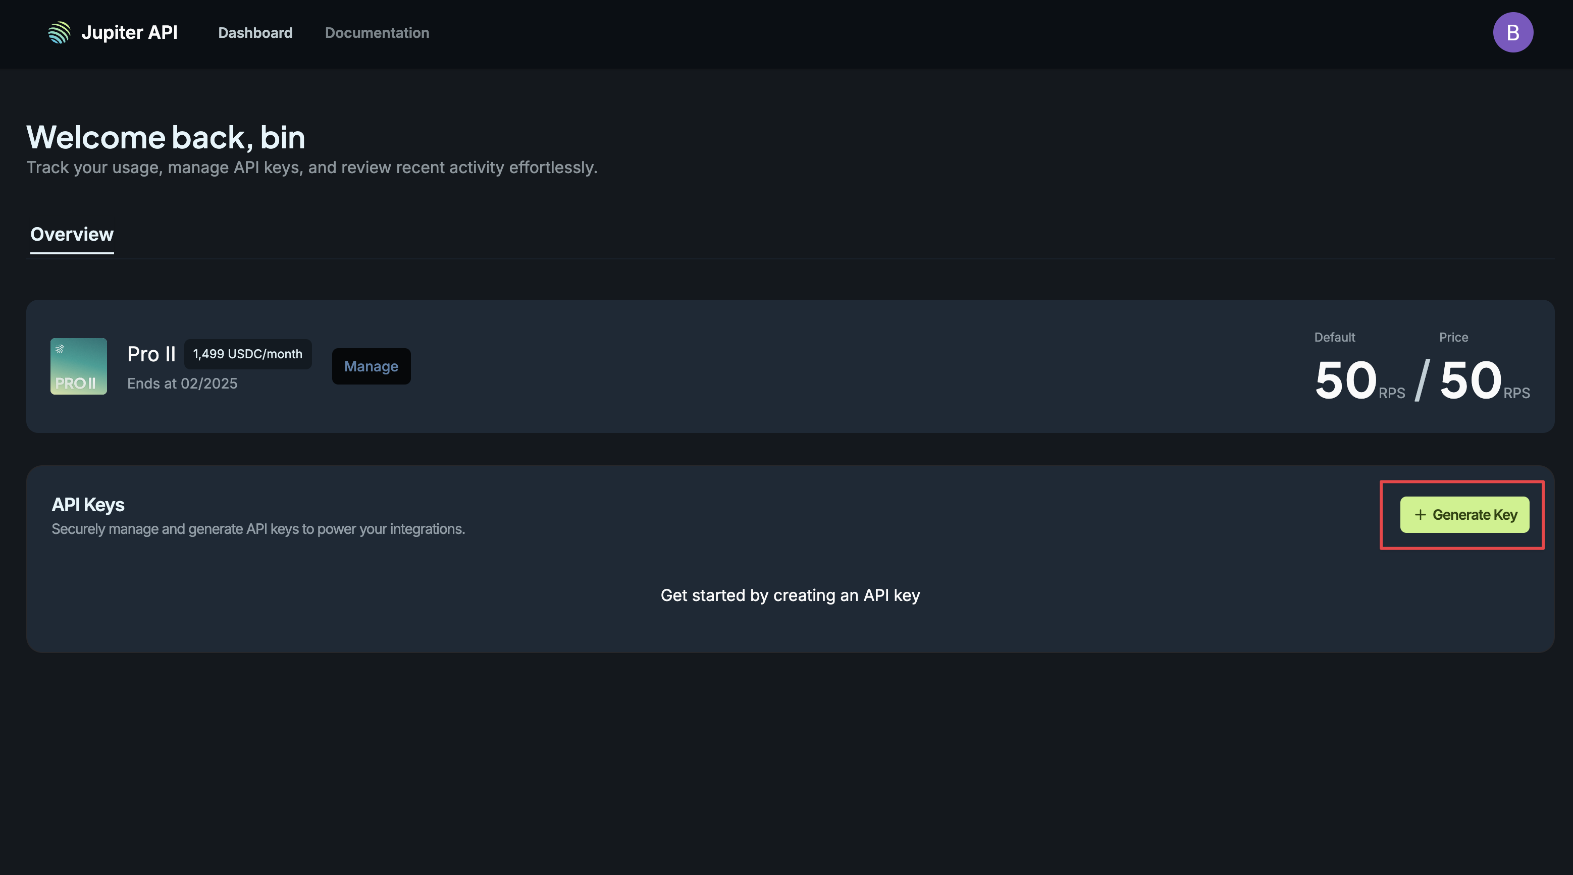Image resolution: width=1573 pixels, height=875 pixels.
Task: Click the plus icon on Generate Key
Action: [1421, 515]
